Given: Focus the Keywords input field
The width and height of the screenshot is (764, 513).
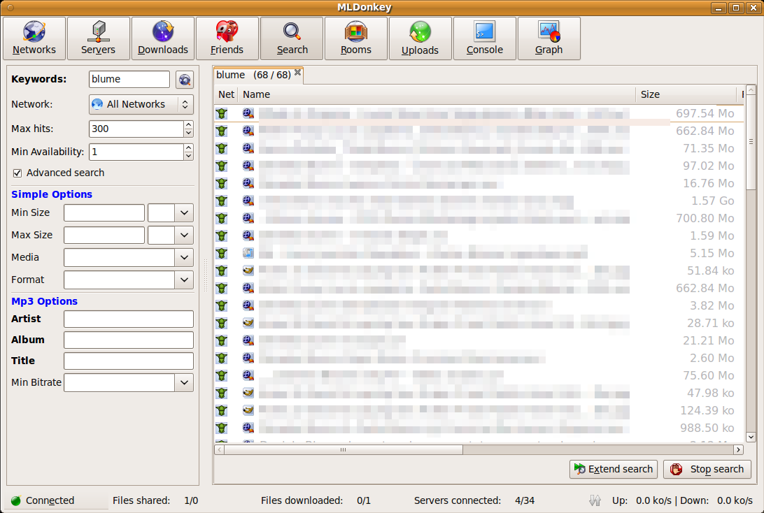Looking at the screenshot, I should [x=129, y=80].
